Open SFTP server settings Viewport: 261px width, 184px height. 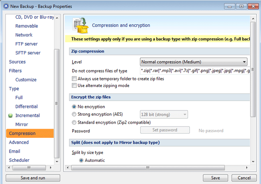[x=28, y=53]
